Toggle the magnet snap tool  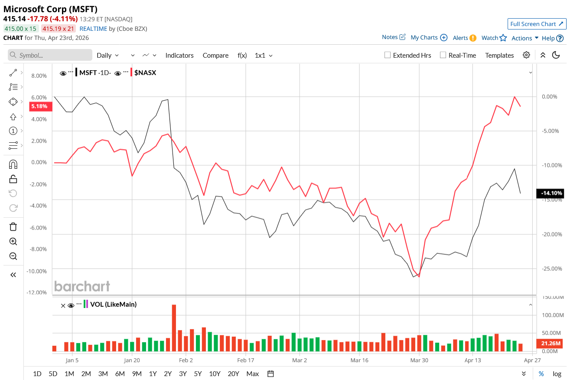(x=13, y=164)
